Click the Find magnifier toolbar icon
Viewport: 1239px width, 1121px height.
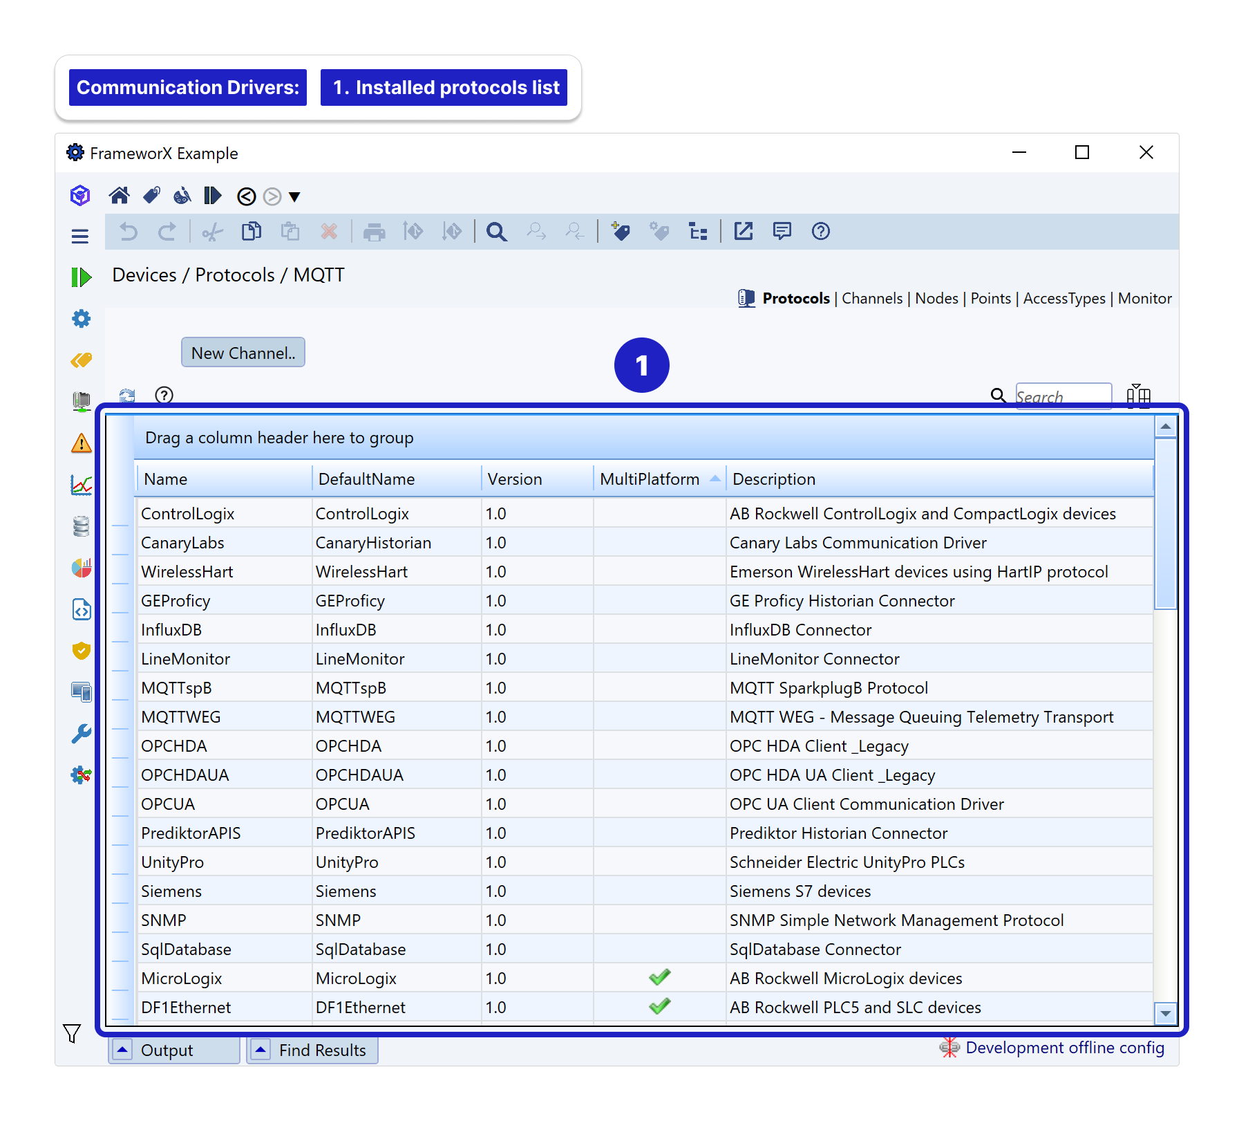click(x=496, y=232)
